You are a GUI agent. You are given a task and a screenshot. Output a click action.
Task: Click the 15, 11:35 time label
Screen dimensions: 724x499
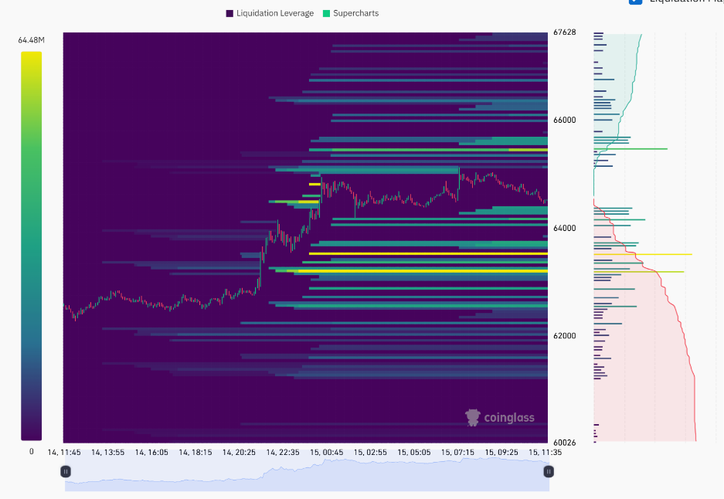pos(545,453)
